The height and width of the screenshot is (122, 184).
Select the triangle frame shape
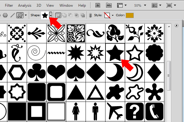tap(95, 92)
